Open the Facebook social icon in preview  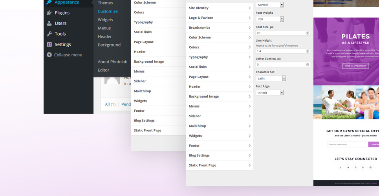pyautogui.click(x=341, y=167)
